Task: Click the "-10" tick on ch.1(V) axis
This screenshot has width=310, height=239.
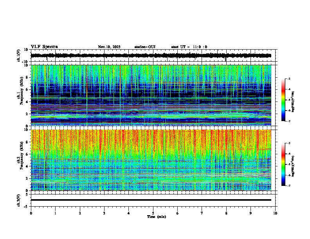Action: (25, 62)
